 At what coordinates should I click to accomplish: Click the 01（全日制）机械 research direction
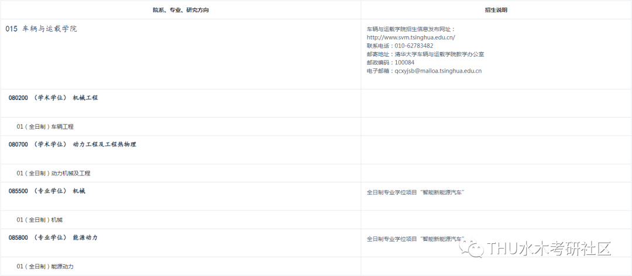(x=39, y=220)
